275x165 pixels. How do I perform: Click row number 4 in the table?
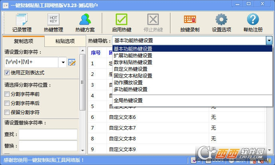pyautogui.click(x=92, y=95)
